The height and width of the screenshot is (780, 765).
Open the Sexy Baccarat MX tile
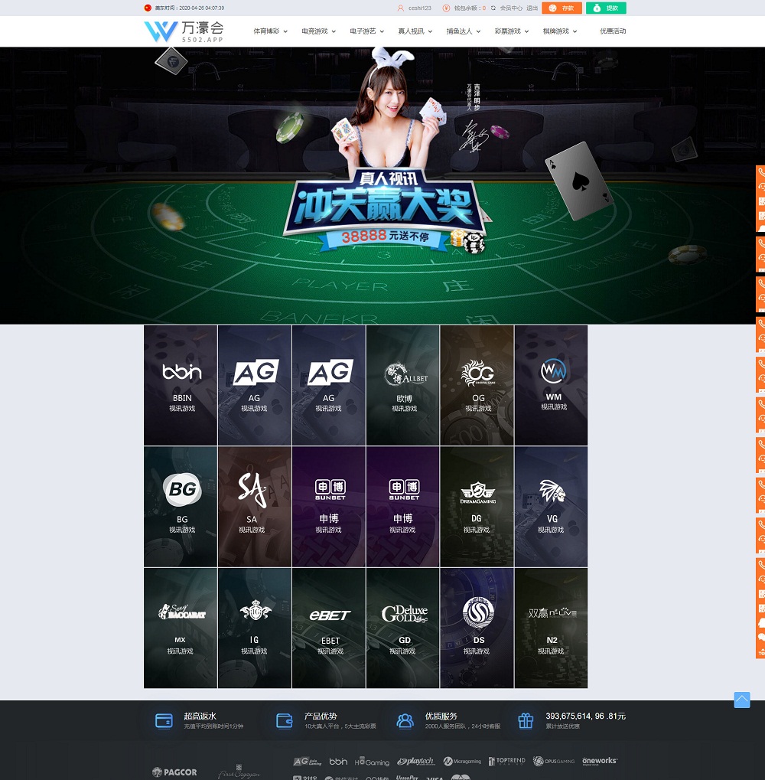[x=181, y=628]
